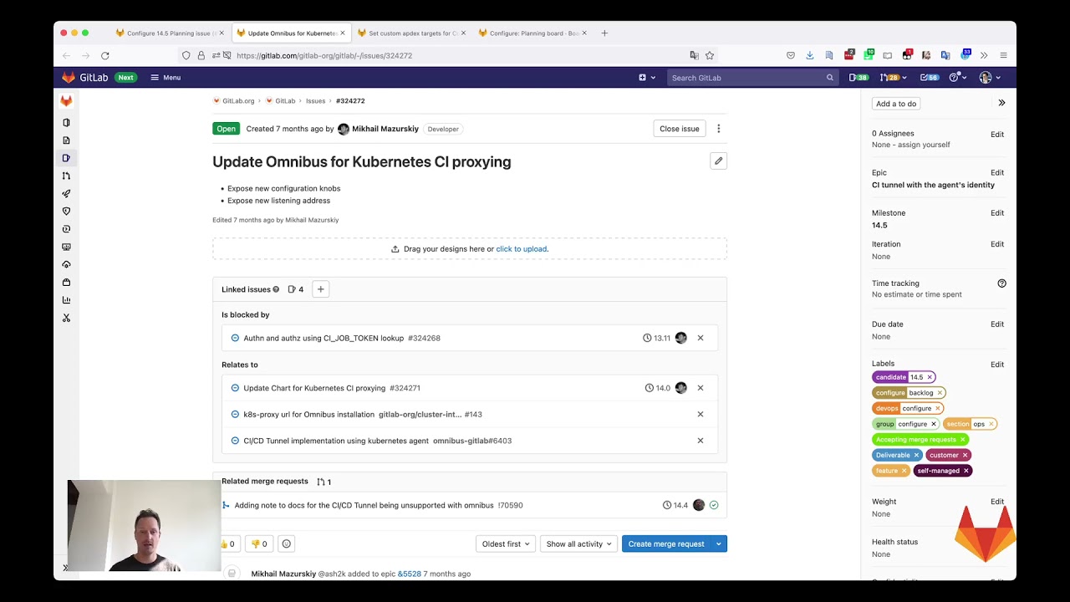Open the project information sidebar icon
Viewport: 1070px width, 602px height.
pyautogui.click(x=66, y=122)
